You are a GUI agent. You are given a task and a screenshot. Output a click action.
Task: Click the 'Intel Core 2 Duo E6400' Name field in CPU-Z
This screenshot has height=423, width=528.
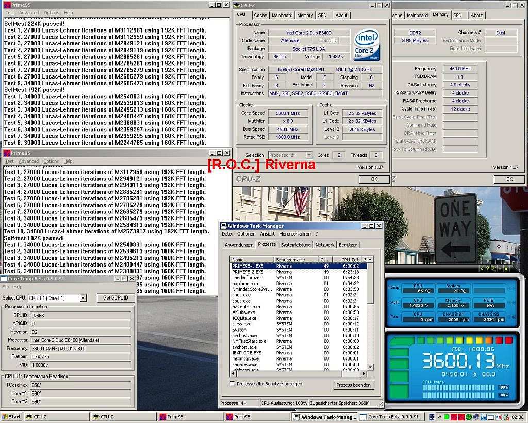[309, 33]
